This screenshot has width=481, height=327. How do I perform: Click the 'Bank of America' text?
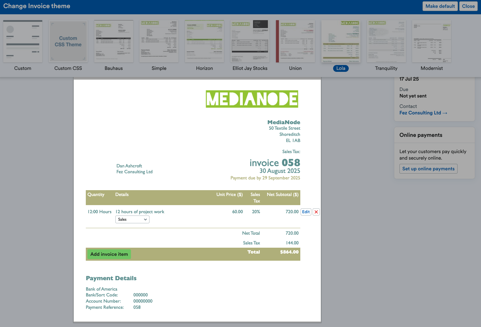pos(101,289)
